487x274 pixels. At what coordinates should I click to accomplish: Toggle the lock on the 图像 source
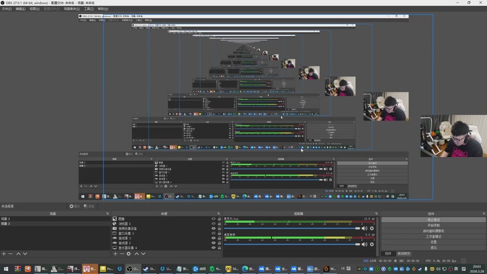coord(219,219)
